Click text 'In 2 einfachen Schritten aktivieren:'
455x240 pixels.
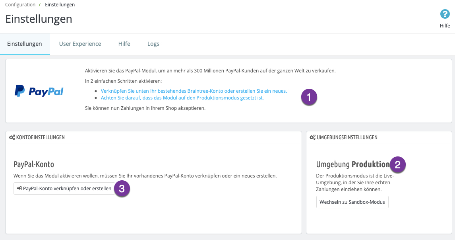point(123,81)
